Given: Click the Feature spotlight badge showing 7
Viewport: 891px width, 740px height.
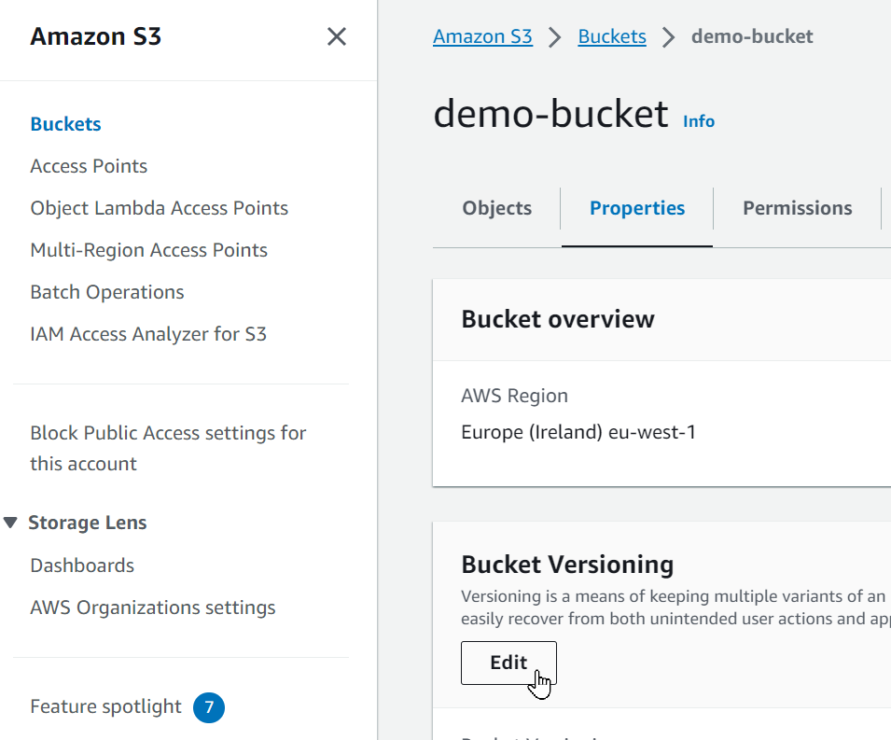Looking at the screenshot, I should (x=209, y=707).
